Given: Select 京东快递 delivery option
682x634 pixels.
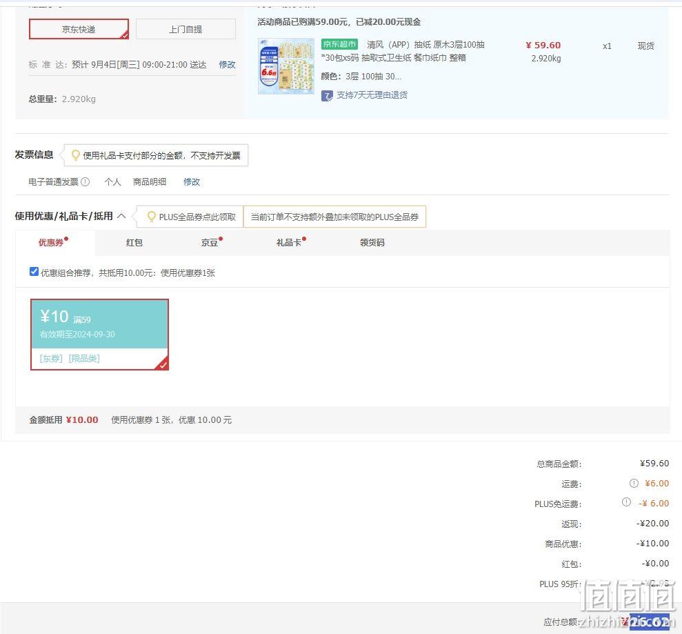Looking at the screenshot, I should pos(79,29).
